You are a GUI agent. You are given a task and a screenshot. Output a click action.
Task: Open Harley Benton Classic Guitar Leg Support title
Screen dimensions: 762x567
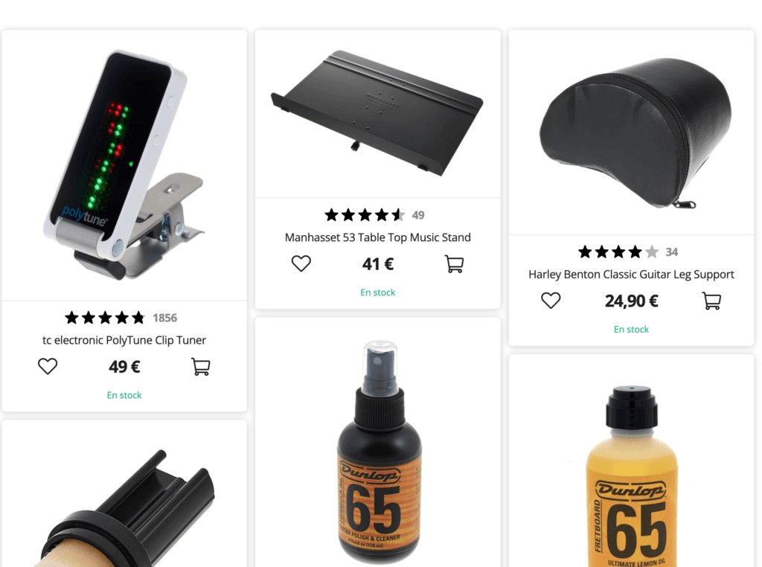631,275
